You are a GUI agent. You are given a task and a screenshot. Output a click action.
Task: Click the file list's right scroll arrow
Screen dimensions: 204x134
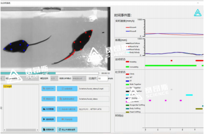[x=38, y=130]
